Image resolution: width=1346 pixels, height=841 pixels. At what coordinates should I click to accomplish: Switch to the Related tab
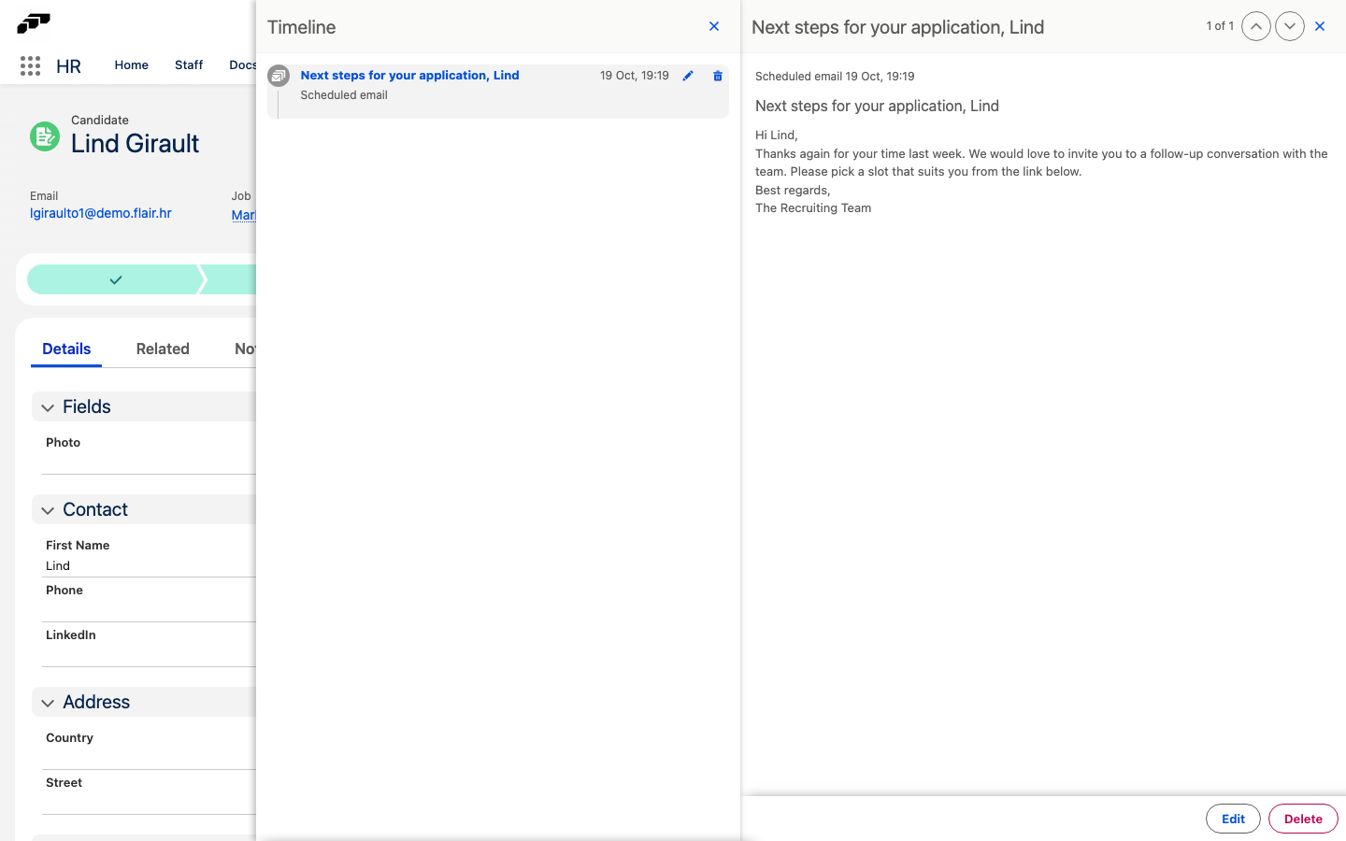(163, 349)
